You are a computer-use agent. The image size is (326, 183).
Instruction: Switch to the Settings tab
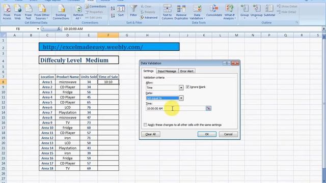pyautogui.click(x=148, y=71)
